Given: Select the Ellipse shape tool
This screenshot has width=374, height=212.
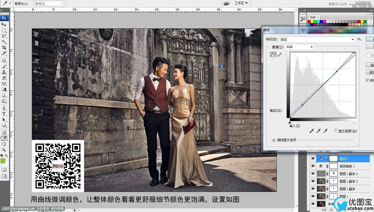Looking at the screenshot, I should coord(4,125).
